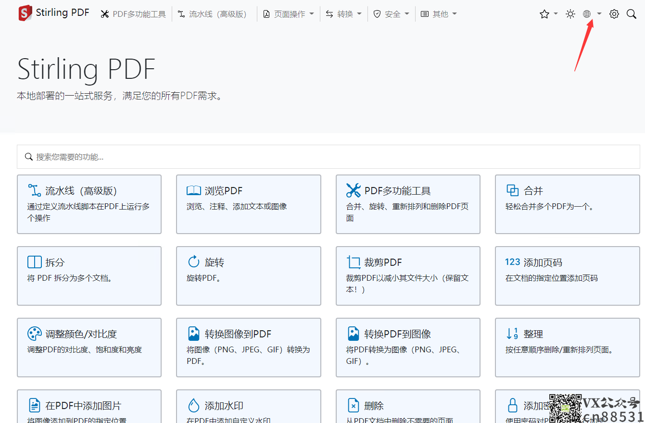Image resolution: width=645 pixels, height=423 pixels.
Task: Click the 拆分 split icon
Action: [35, 262]
